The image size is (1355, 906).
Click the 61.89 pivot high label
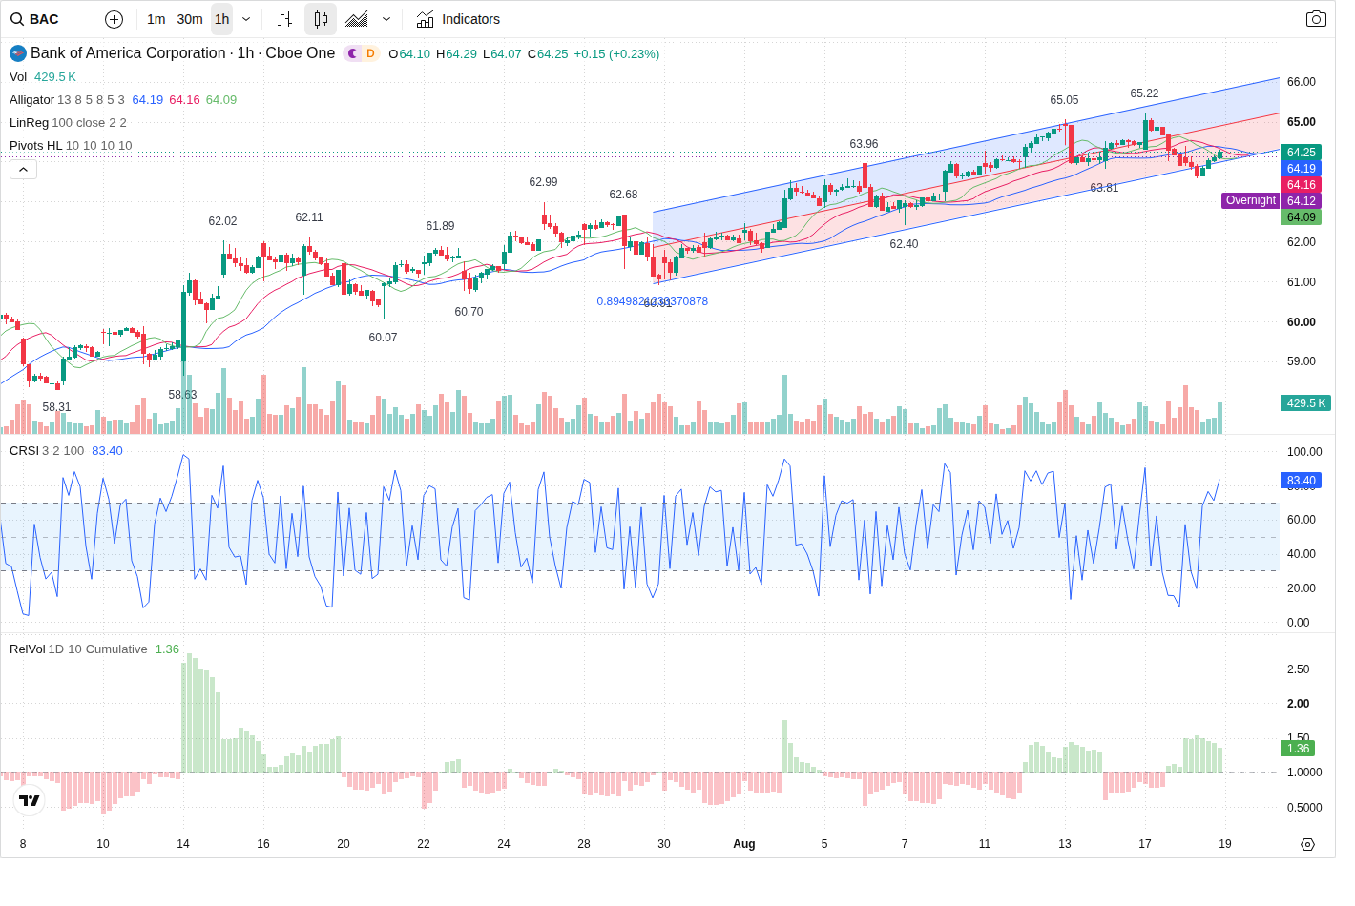point(440,226)
